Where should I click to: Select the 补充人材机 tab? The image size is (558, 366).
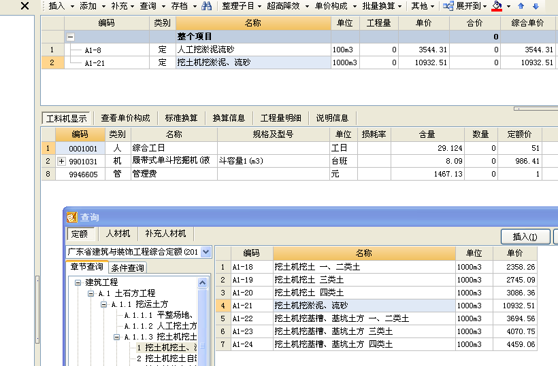165,234
